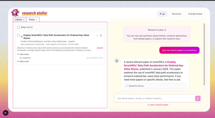Open the Next.js dev tools badge
Image resolution: width=215 pixels, height=118 pixels.
coord(6,113)
